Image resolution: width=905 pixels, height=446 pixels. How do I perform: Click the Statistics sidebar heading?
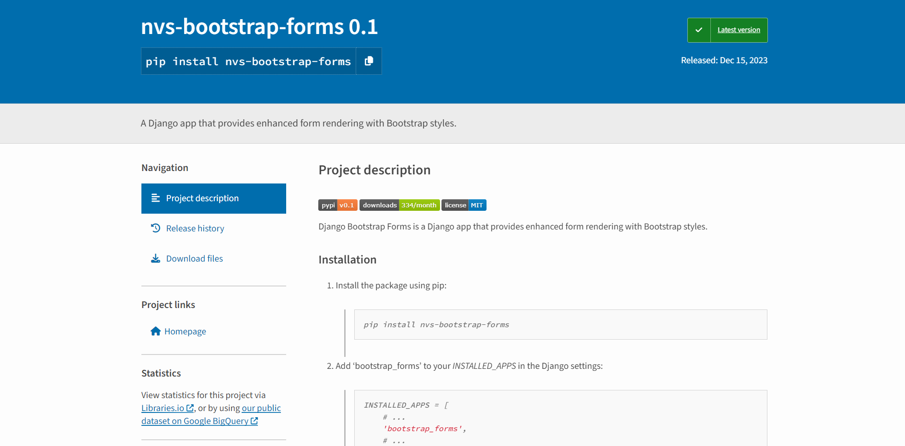(161, 373)
